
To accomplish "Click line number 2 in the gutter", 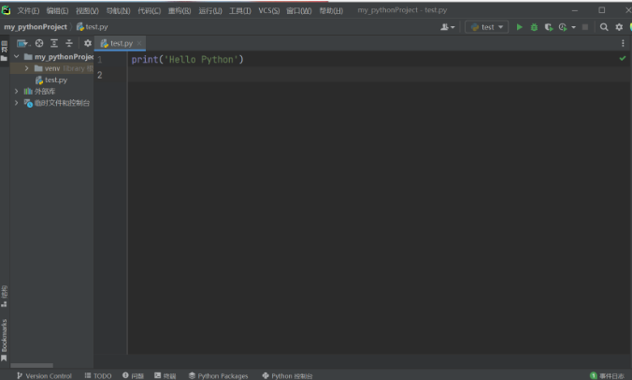I will (99, 75).
